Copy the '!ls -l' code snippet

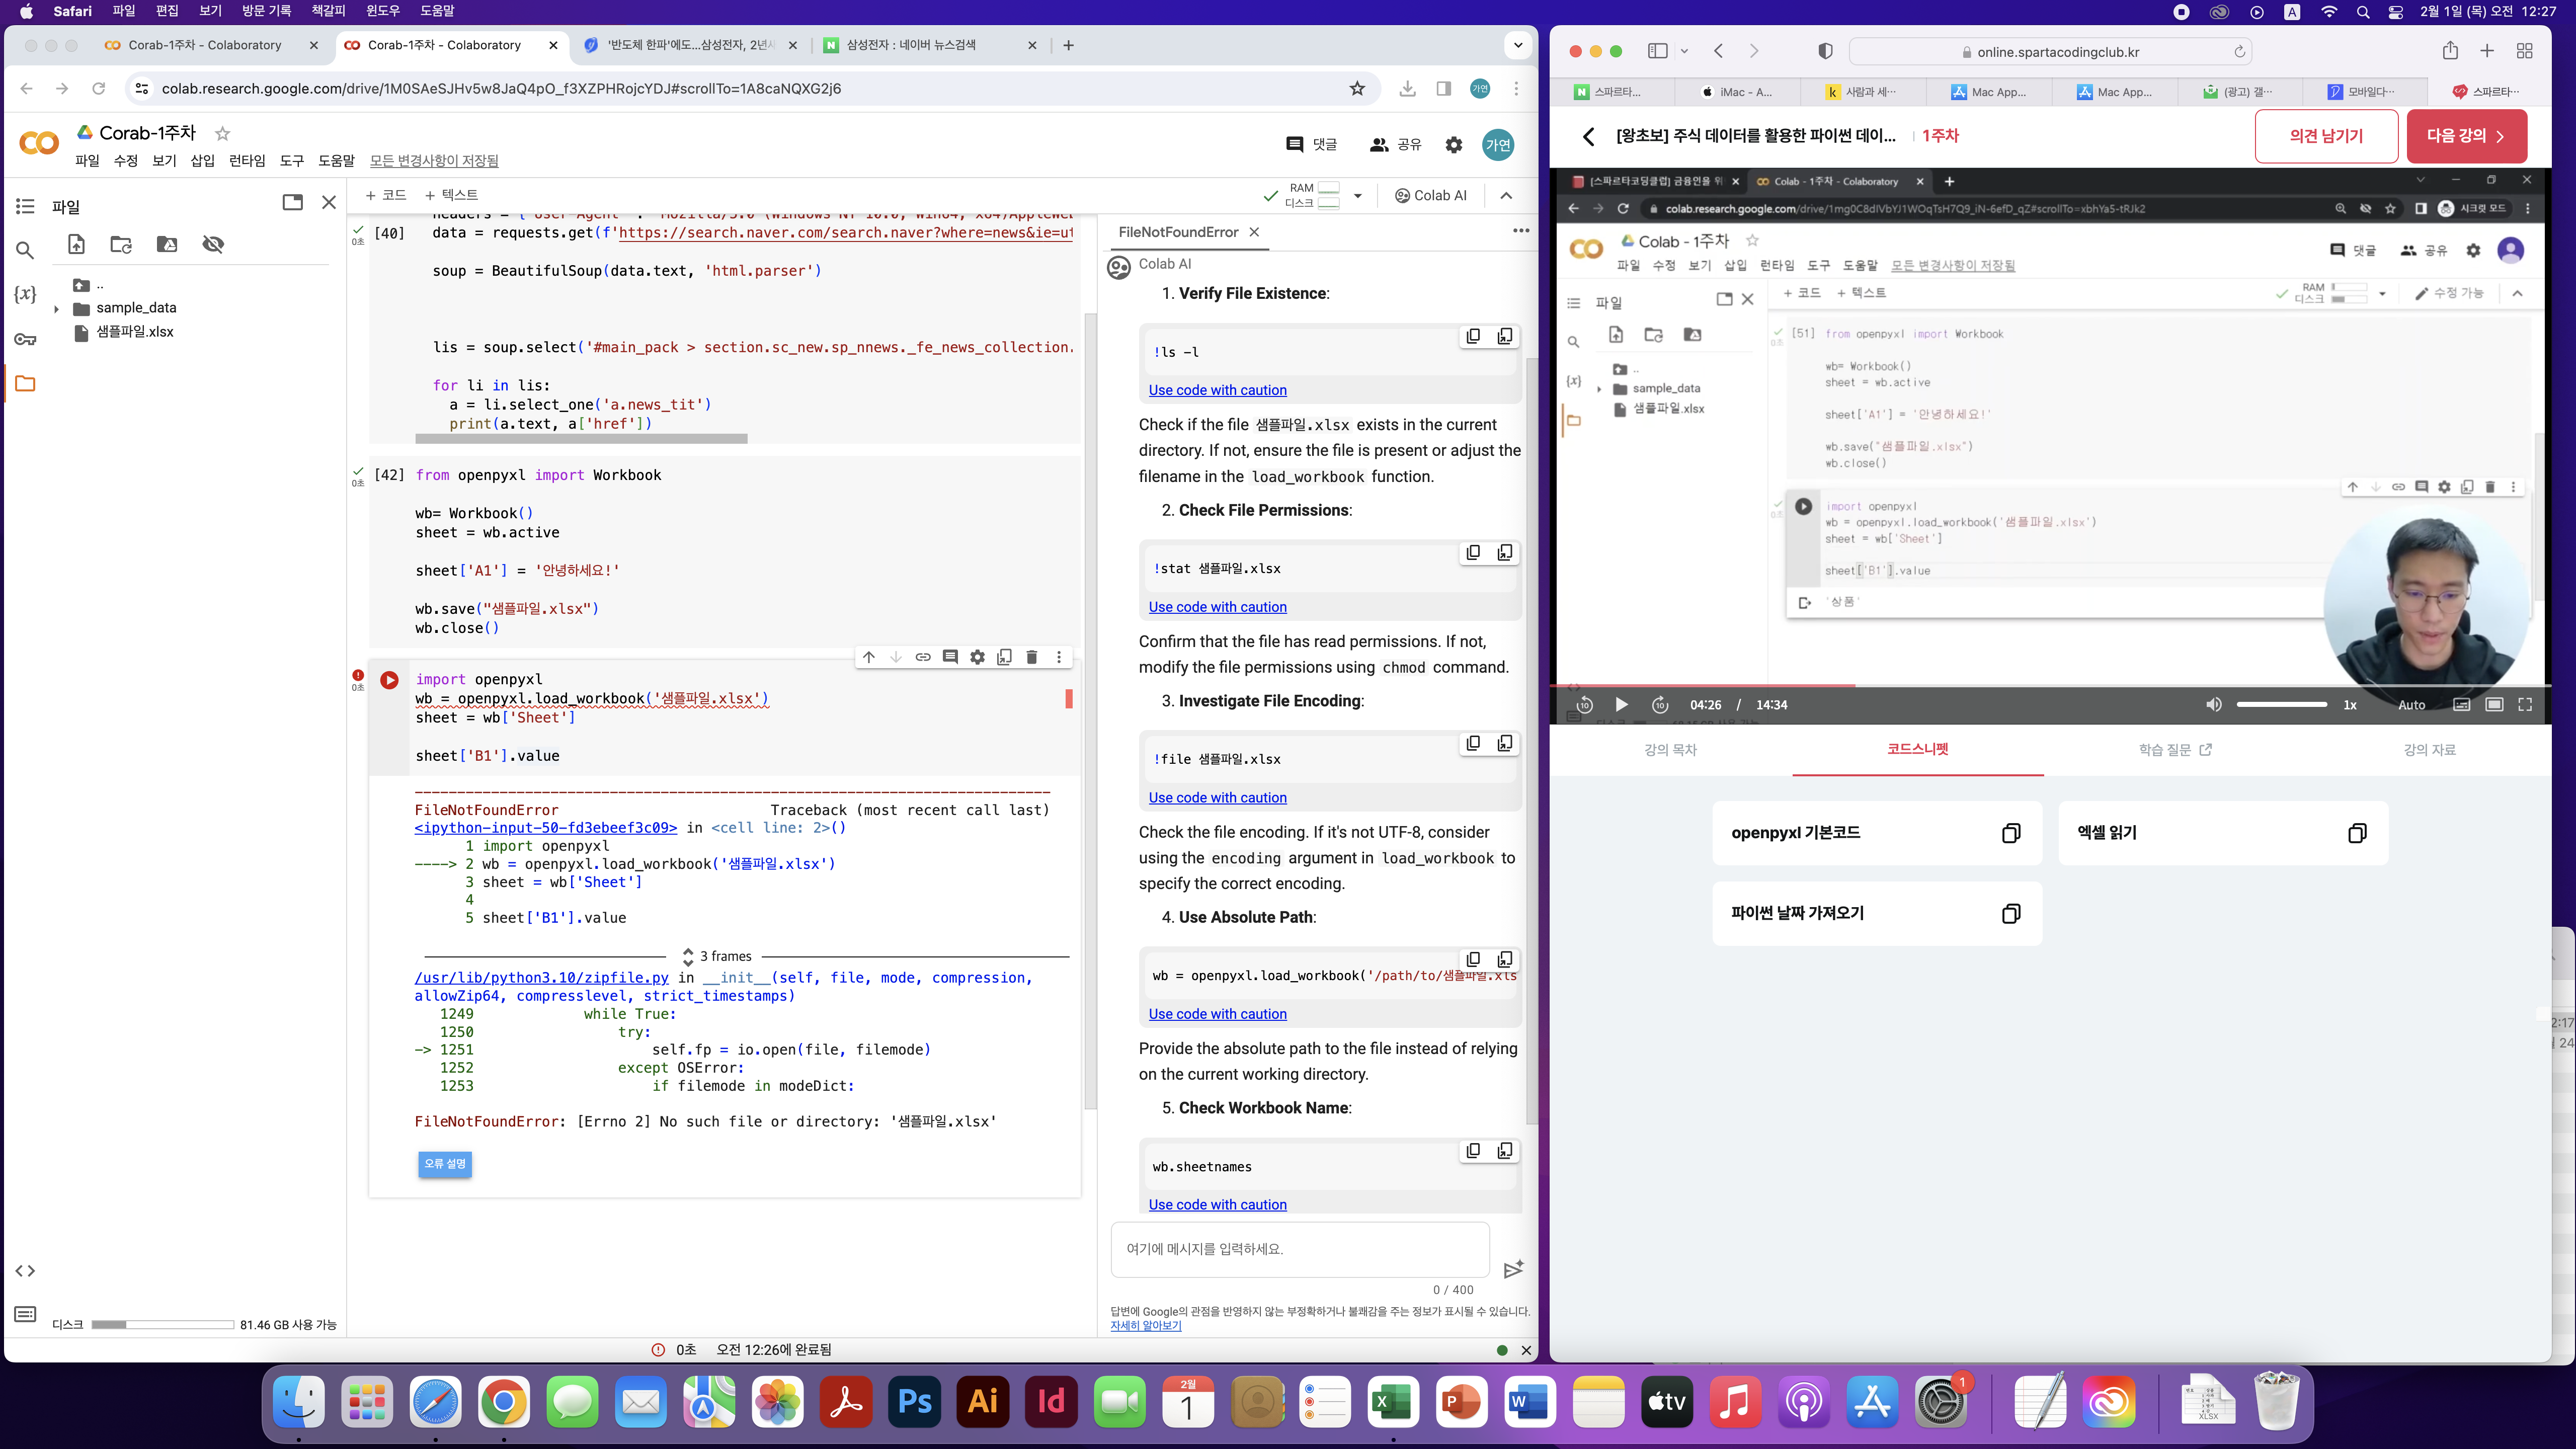1473,336
